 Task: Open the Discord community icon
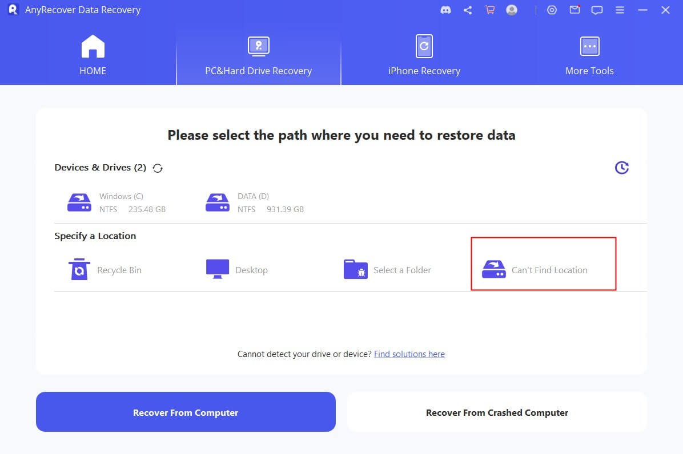(x=445, y=10)
